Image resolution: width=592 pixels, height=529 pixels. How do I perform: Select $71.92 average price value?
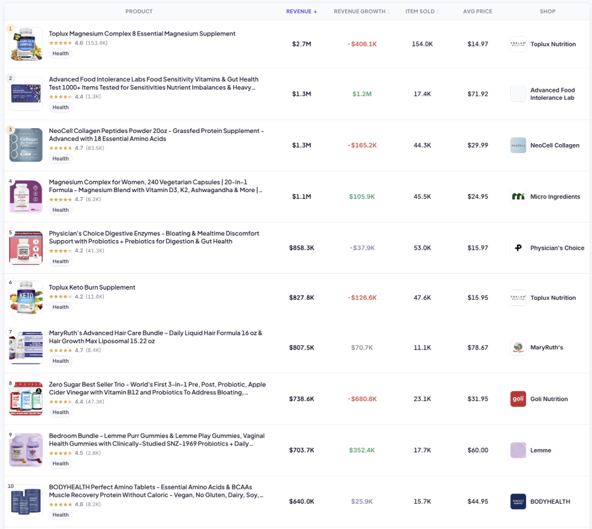coord(477,94)
